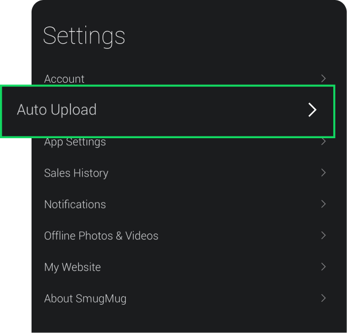
Task: Click the empty panel area below About SmugMug
Action: click(188, 322)
